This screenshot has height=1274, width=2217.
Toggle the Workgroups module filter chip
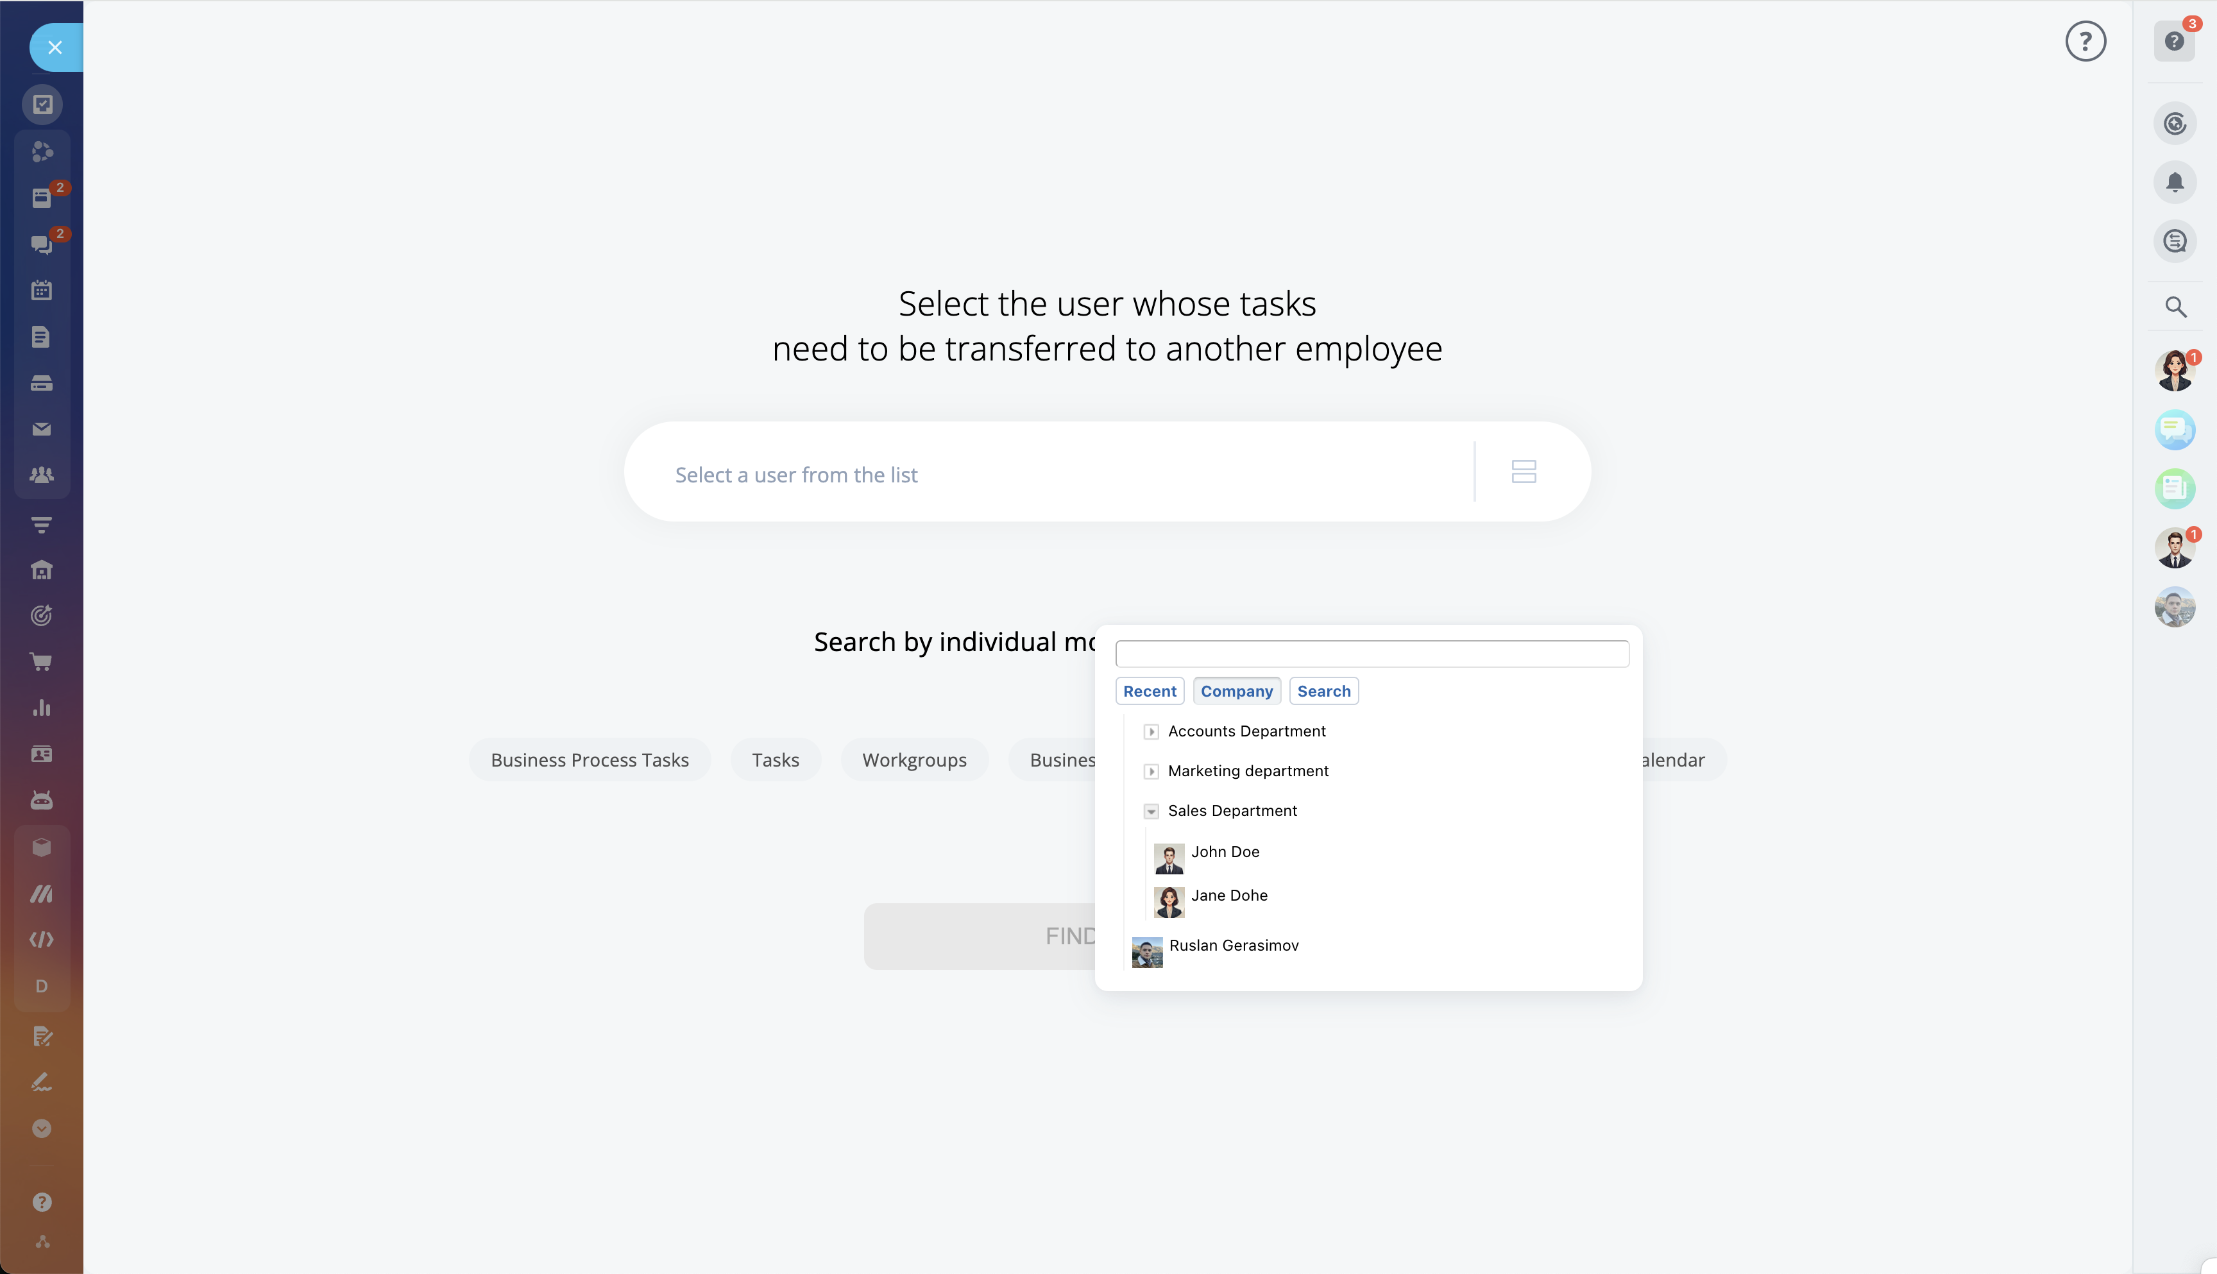[x=914, y=760]
